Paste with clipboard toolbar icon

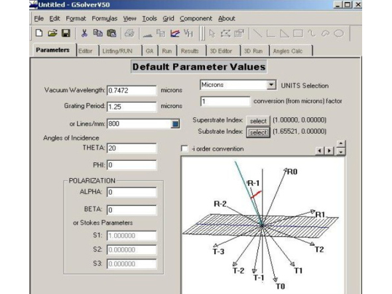click(x=111, y=33)
